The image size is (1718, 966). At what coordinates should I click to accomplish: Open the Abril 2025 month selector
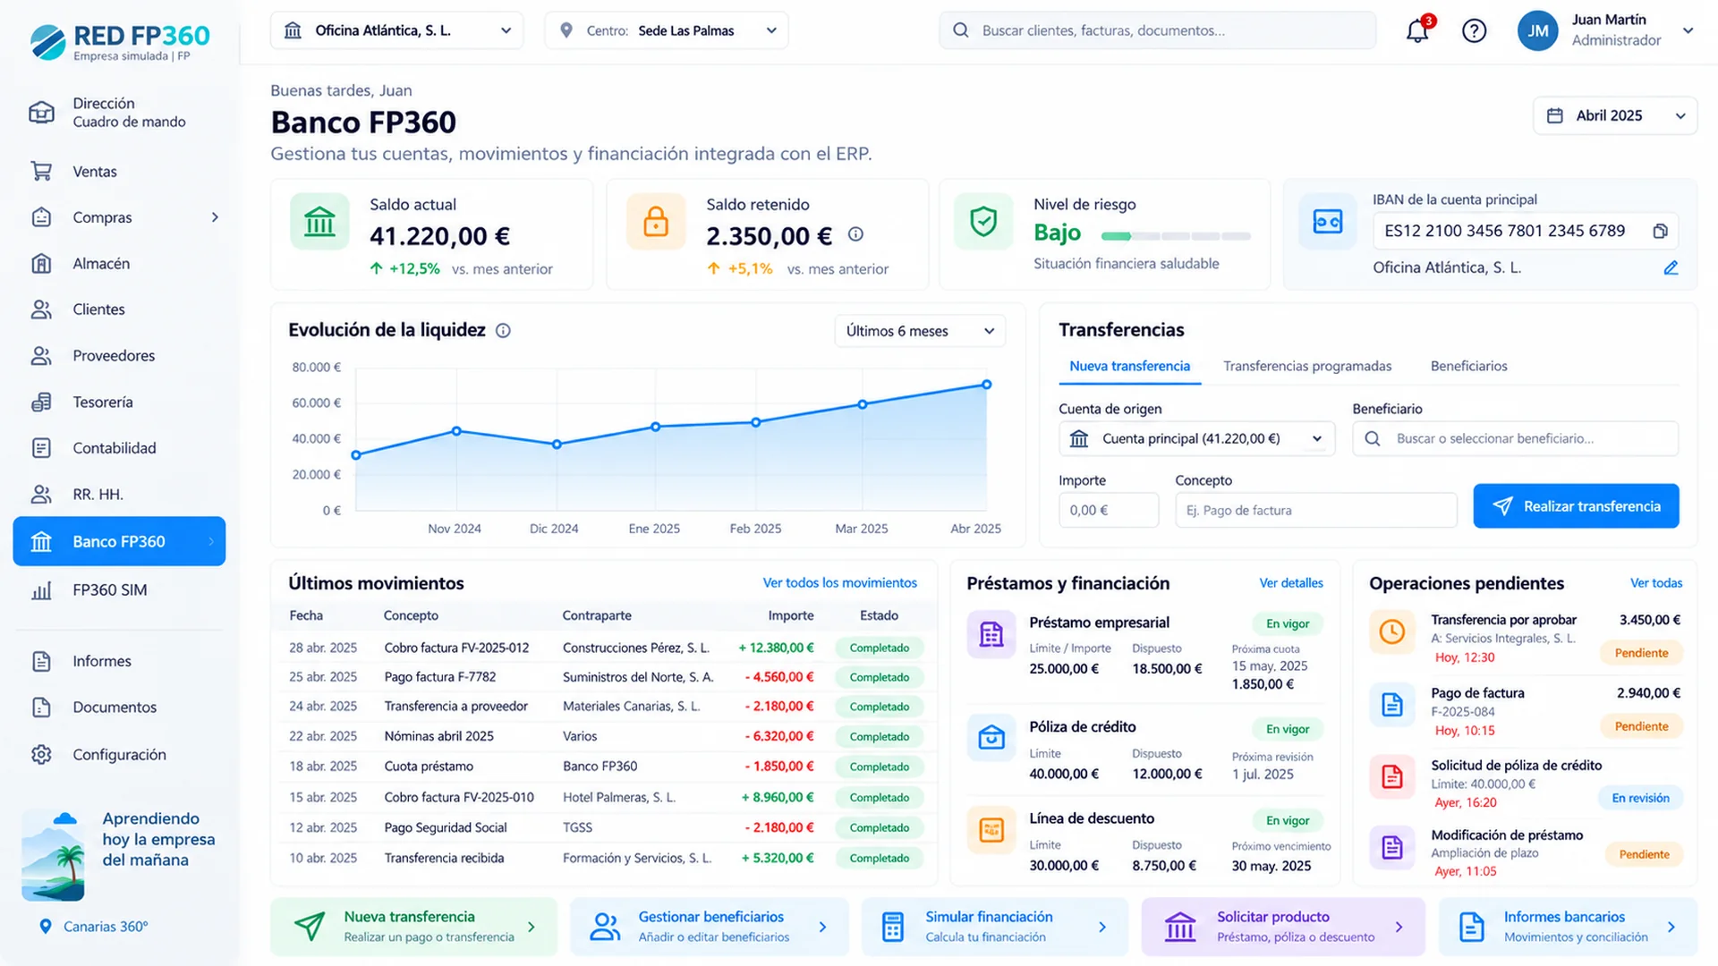click(x=1615, y=115)
